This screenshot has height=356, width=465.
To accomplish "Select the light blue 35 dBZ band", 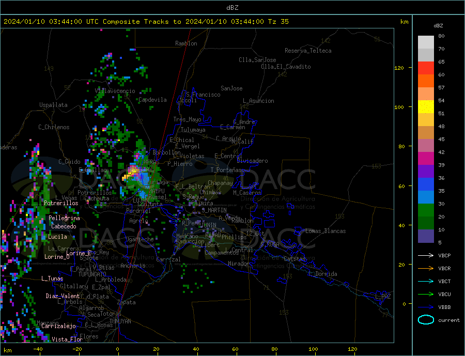I will [426, 197].
